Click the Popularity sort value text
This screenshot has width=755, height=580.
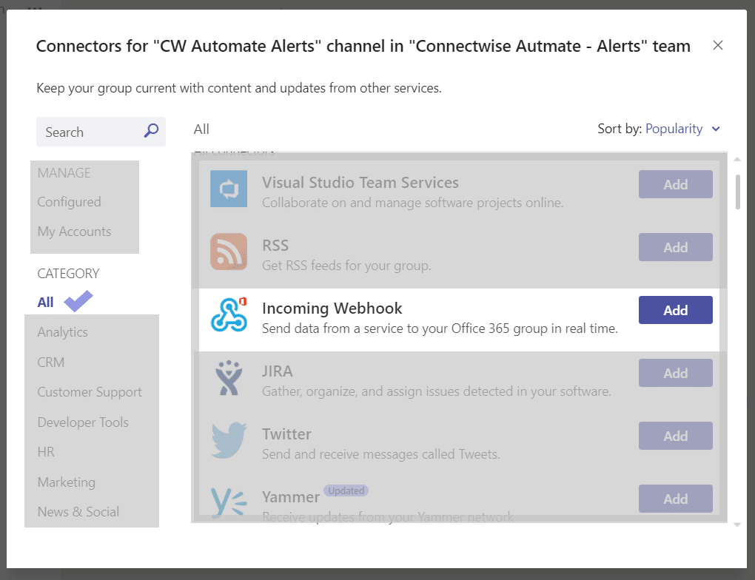click(x=674, y=129)
